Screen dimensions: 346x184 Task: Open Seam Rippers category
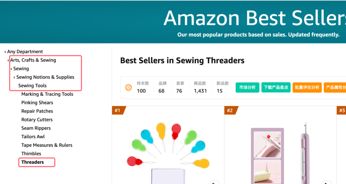36,128
